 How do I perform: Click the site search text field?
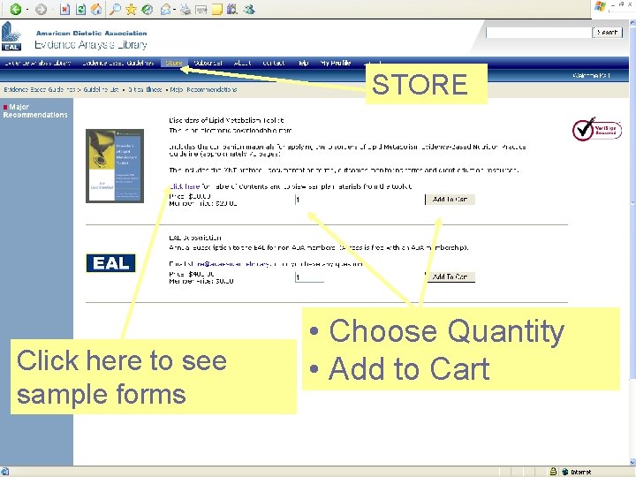[x=539, y=33]
